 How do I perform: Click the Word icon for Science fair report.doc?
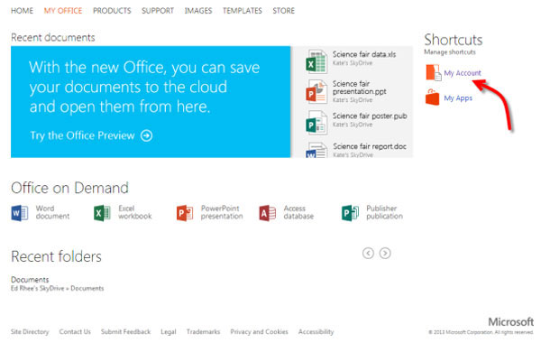(x=316, y=150)
